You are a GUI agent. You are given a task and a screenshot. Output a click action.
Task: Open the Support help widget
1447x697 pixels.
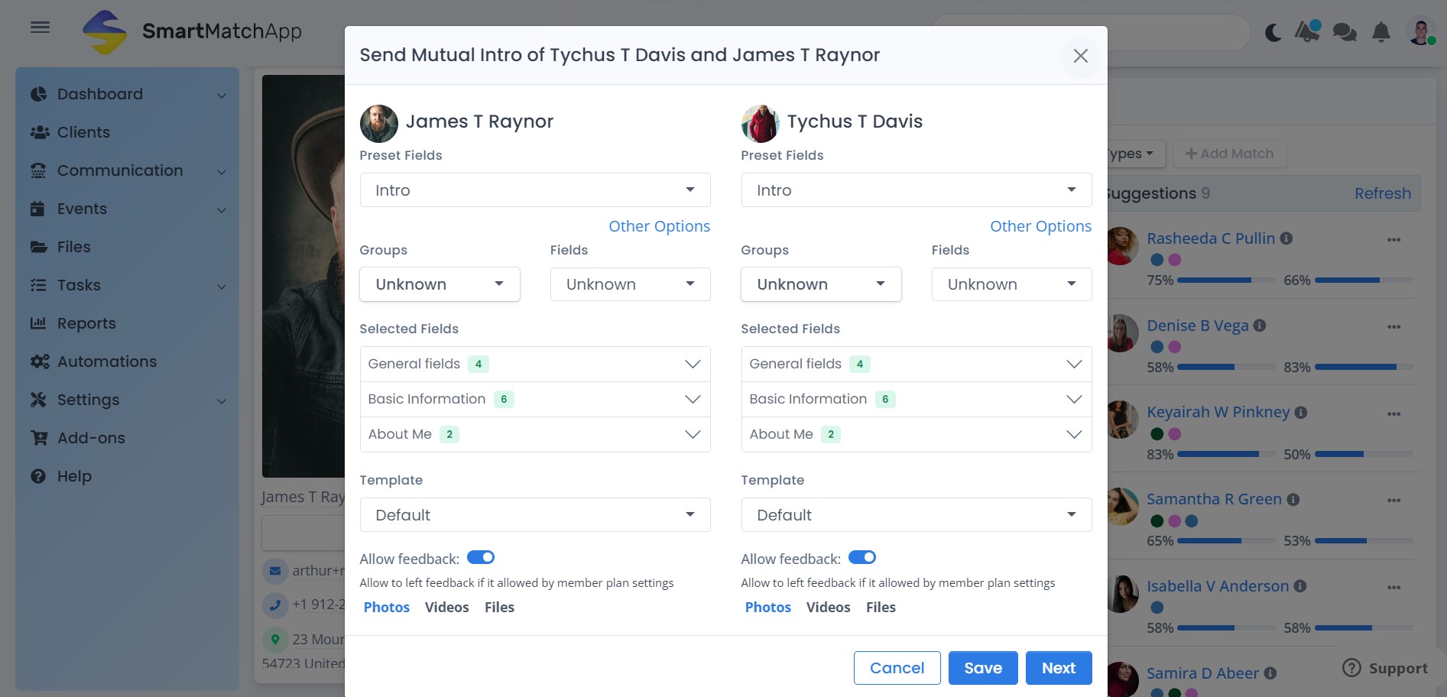point(1384,668)
